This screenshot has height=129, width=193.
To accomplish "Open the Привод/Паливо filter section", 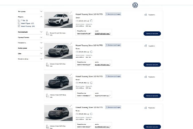I will pyautogui.click(x=41, y=37).
